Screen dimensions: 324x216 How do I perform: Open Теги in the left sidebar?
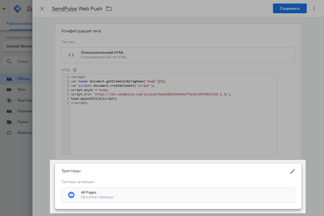tap(21, 89)
